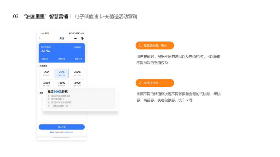This screenshot has height=157, width=280.
Task: Select the ¥3000 recharge amount
Action: tap(62, 84)
